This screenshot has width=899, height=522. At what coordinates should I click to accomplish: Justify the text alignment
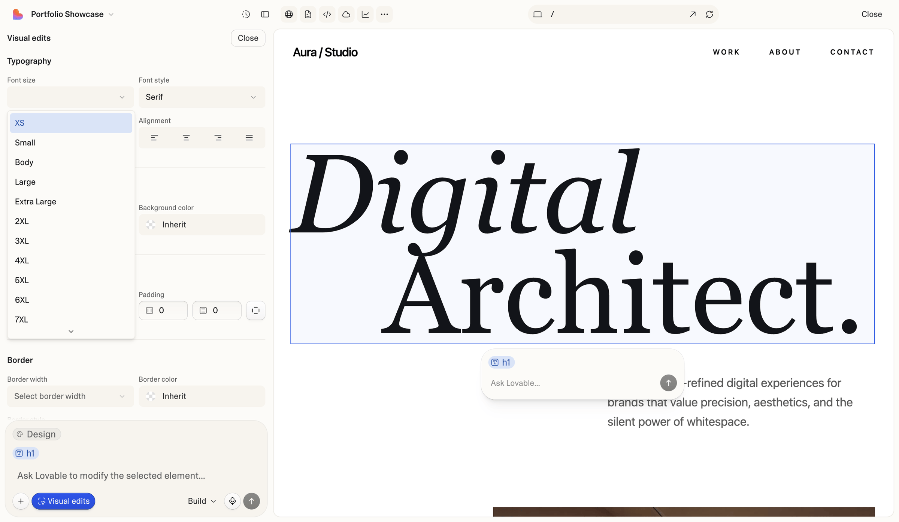coord(249,138)
